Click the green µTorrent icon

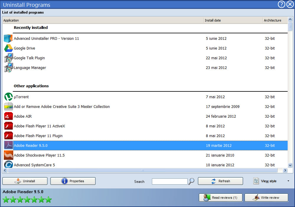[x=8, y=97]
